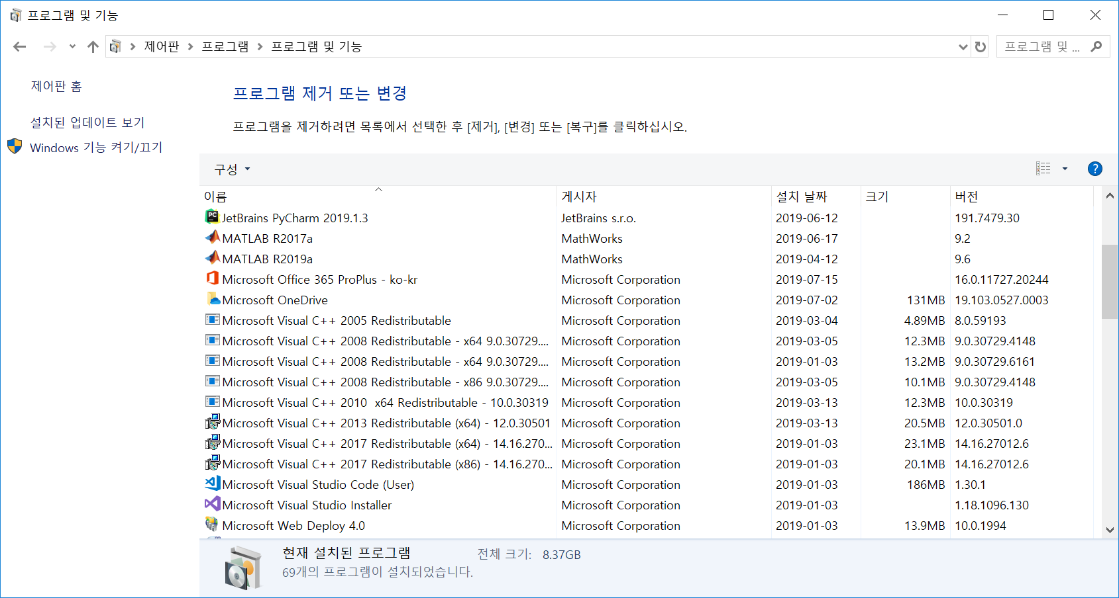Select the MATLAB R2019a entry name
Image resolution: width=1119 pixels, height=598 pixels.
point(267,259)
